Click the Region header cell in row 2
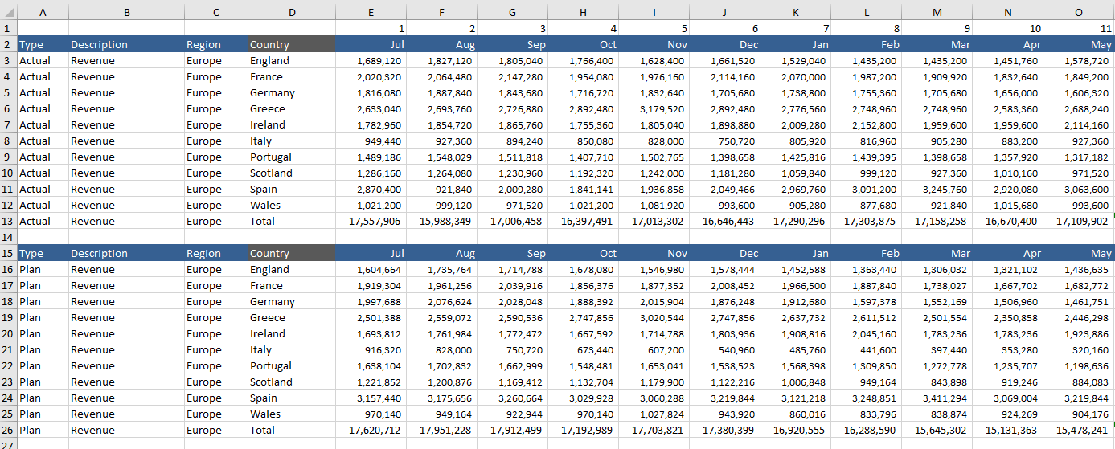Image resolution: width=1115 pixels, height=449 pixels. coord(216,45)
